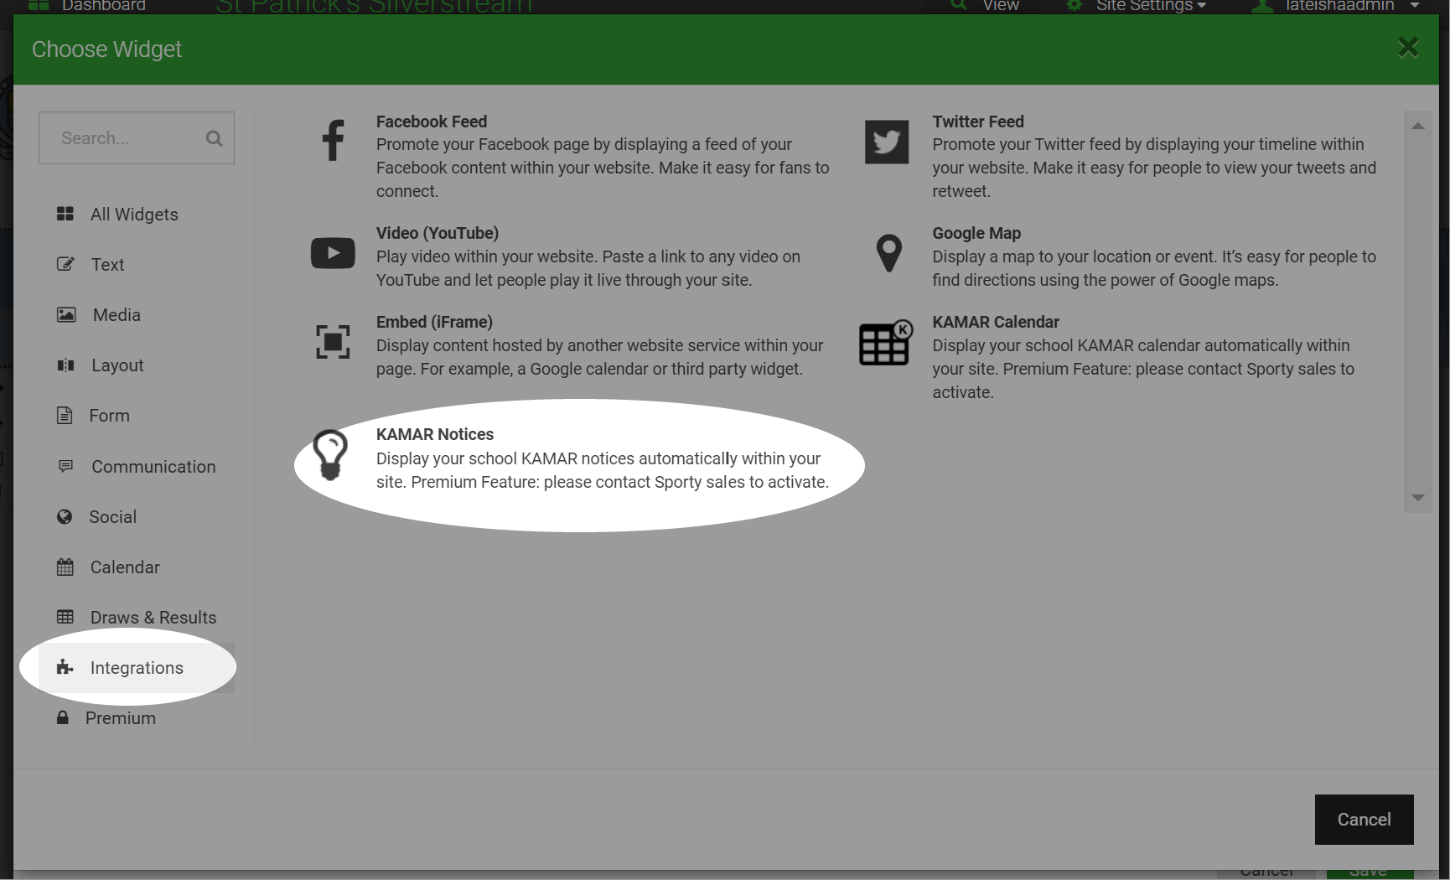Open the Calendar widget category
The width and height of the screenshot is (1450, 880).
pos(136,567)
